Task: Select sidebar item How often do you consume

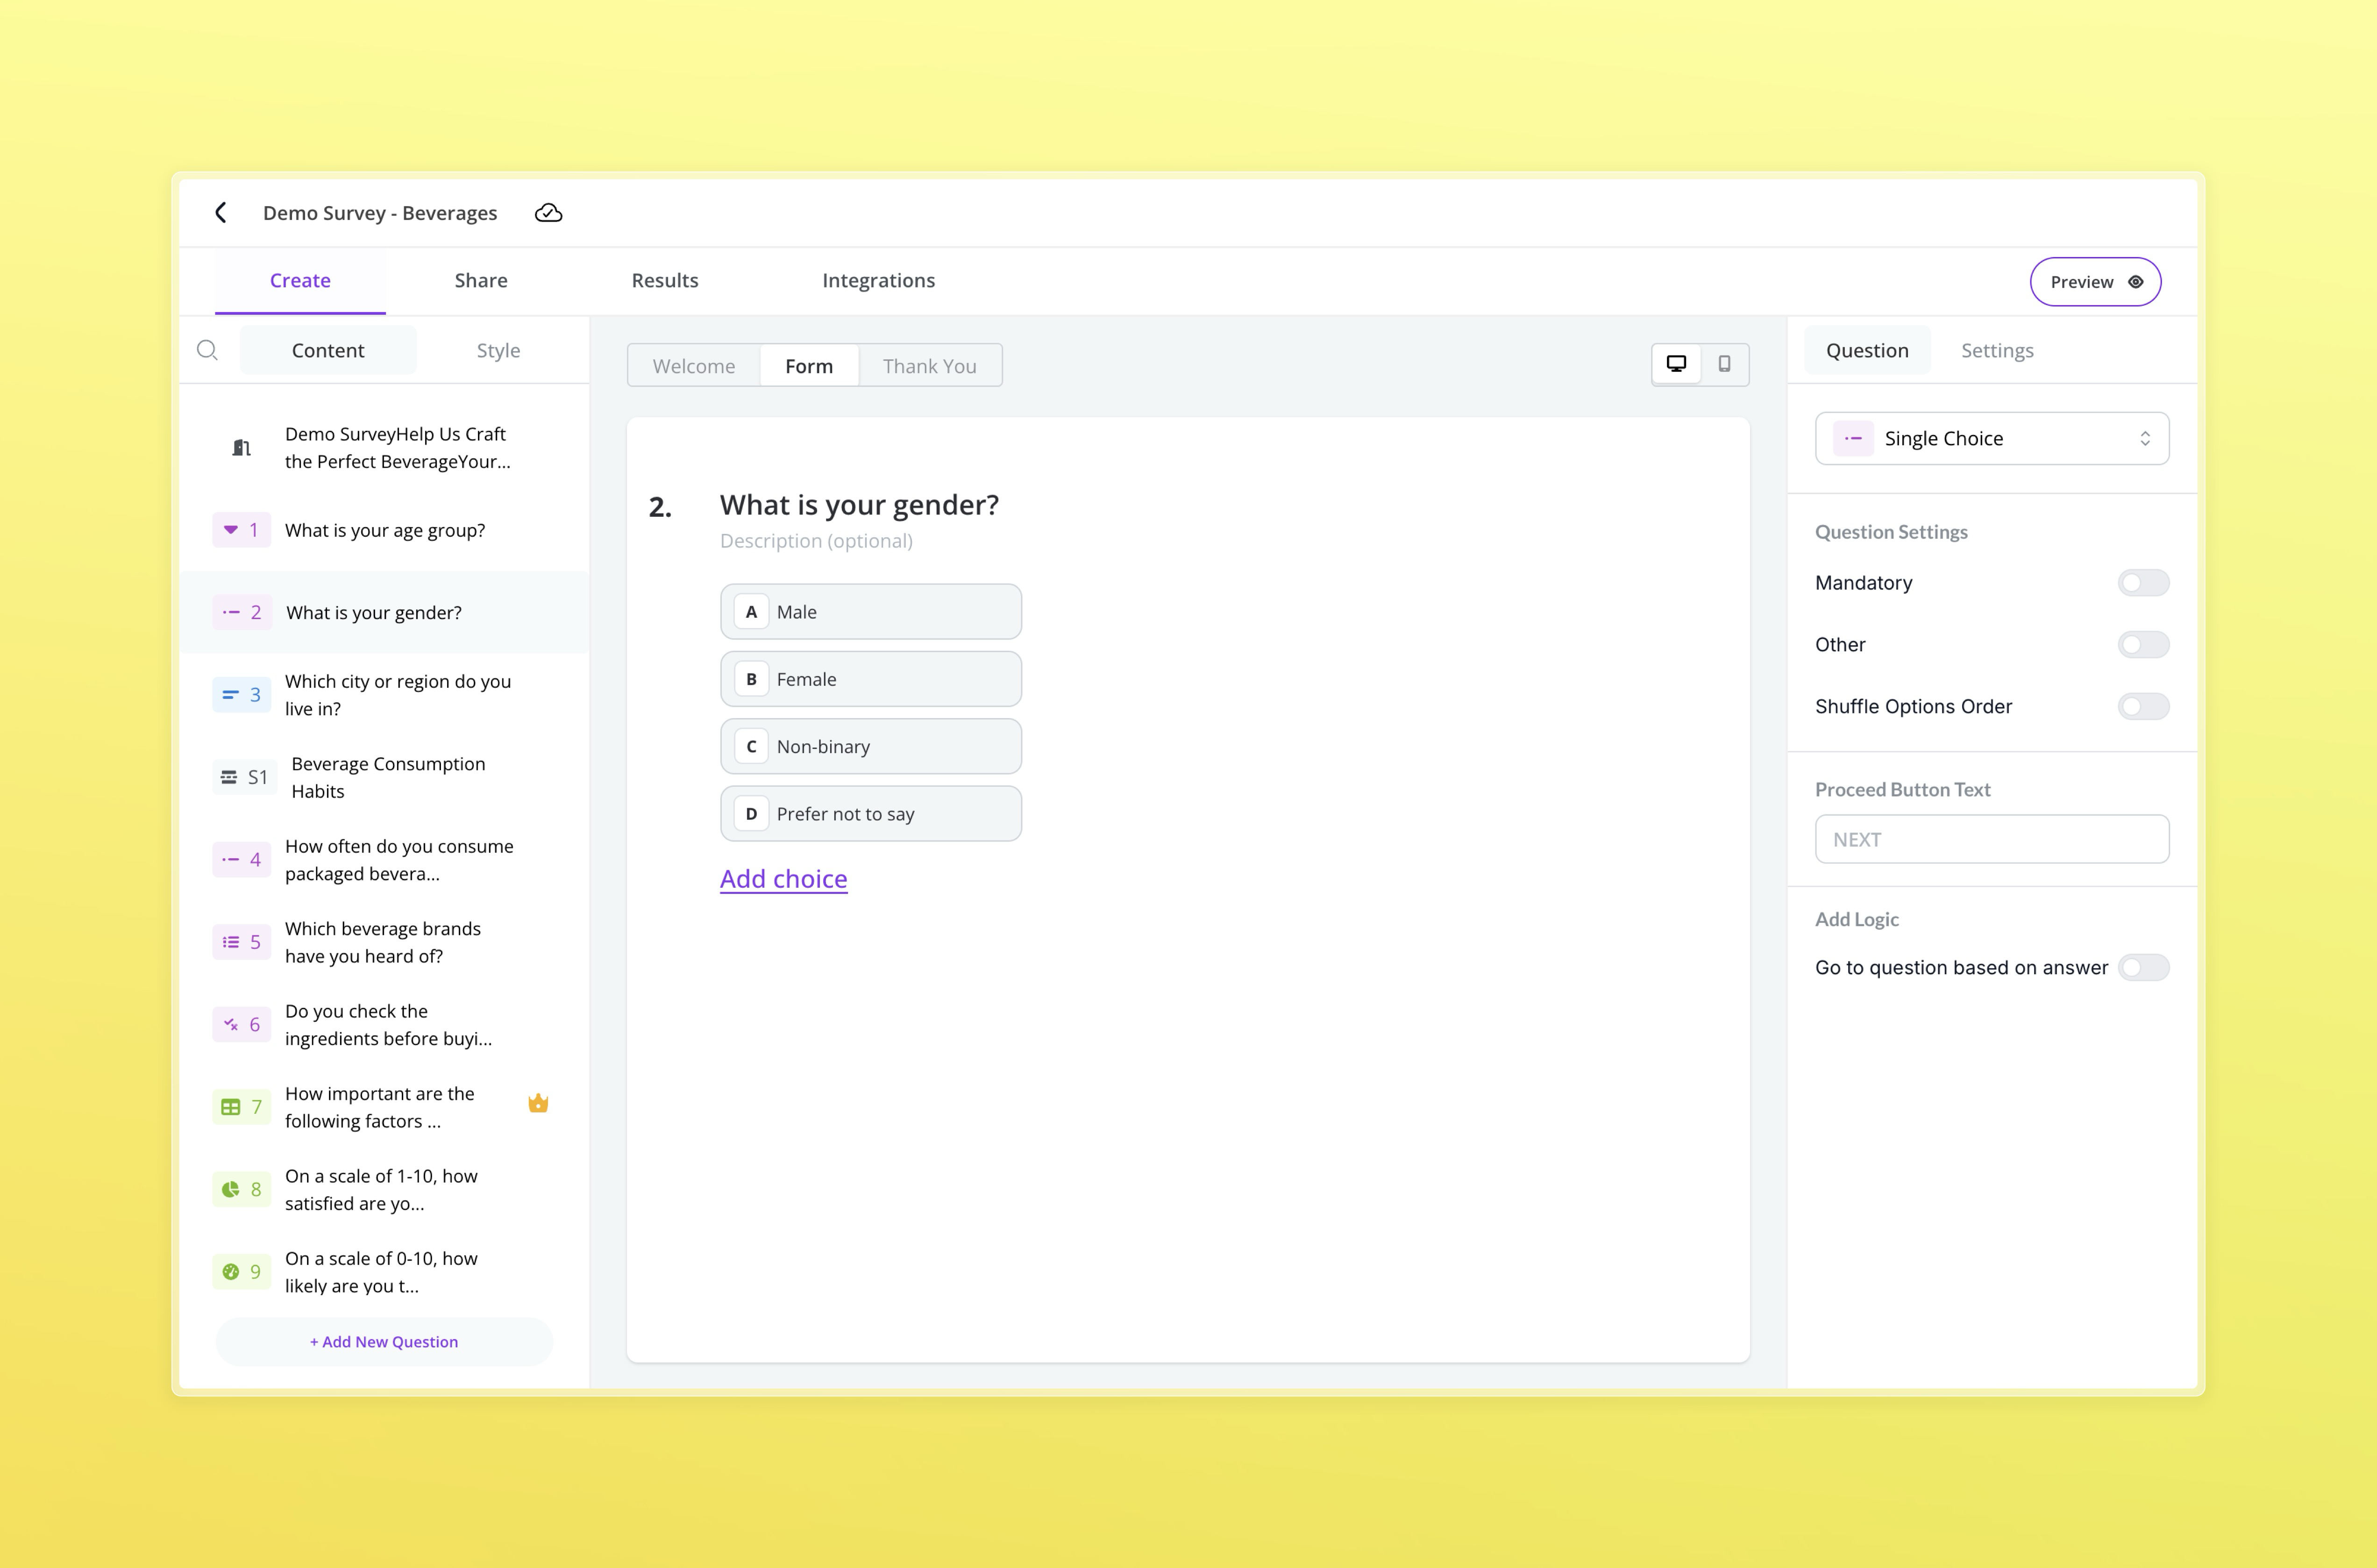Action: (x=384, y=860)
